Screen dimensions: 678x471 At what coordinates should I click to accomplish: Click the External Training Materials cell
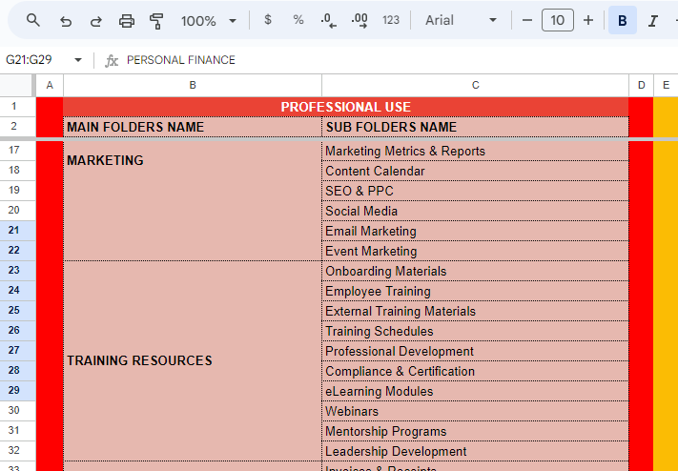click(475, 311)
